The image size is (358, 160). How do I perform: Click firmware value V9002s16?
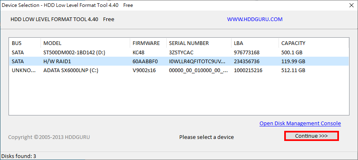[144, 70]
